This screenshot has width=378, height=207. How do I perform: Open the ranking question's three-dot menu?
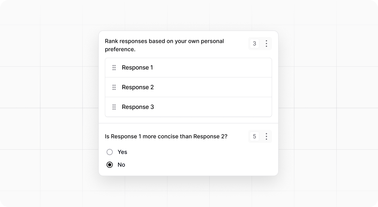tap(267, 44)
